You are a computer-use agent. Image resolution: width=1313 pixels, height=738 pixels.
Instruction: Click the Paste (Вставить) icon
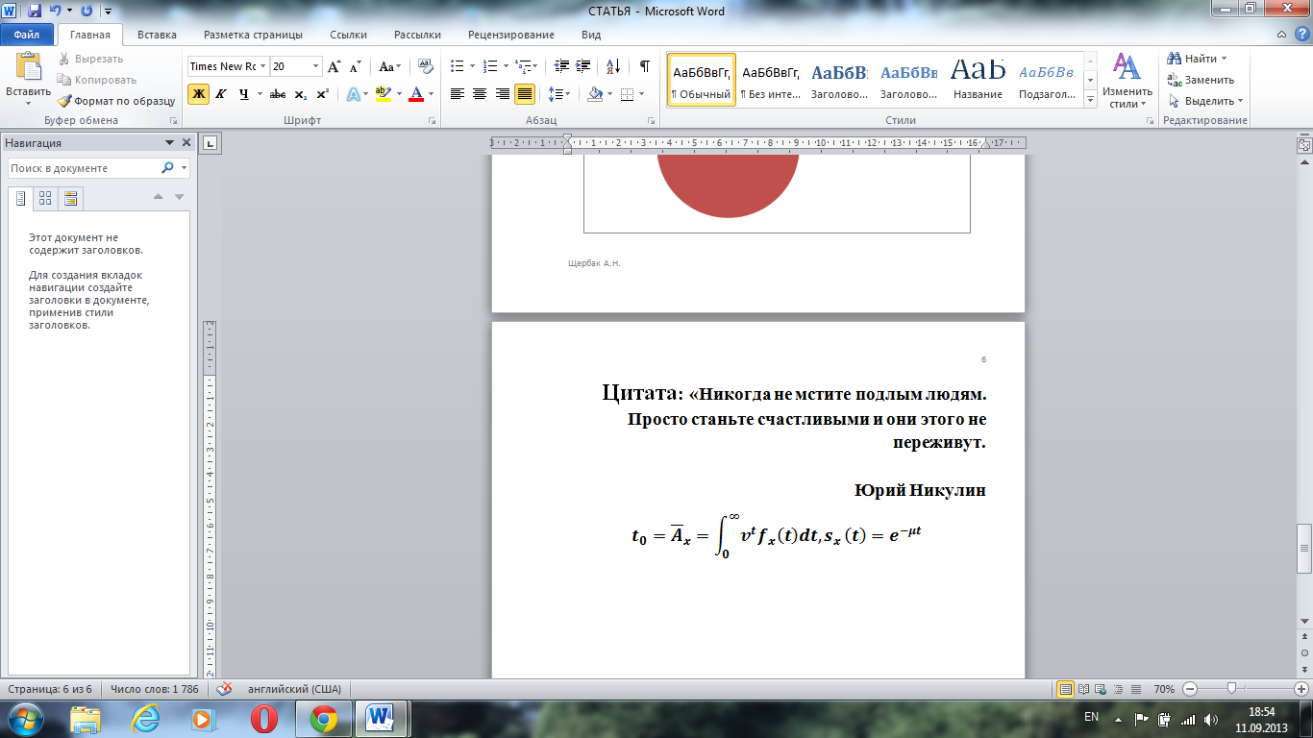pyautogui.click(x=29, y=66)
